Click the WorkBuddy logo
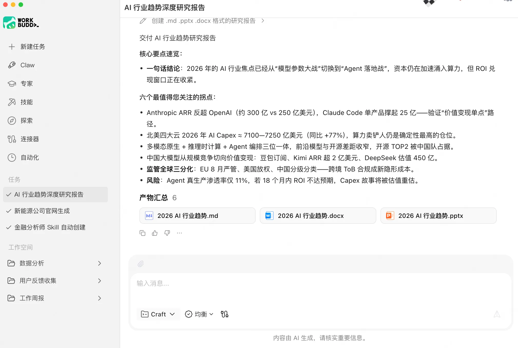Screen dimensions: 518x348 coord(21,23)
